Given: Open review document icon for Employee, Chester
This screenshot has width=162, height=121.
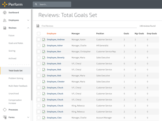Looking at the screenshot, I should click(x=44, y=82).
